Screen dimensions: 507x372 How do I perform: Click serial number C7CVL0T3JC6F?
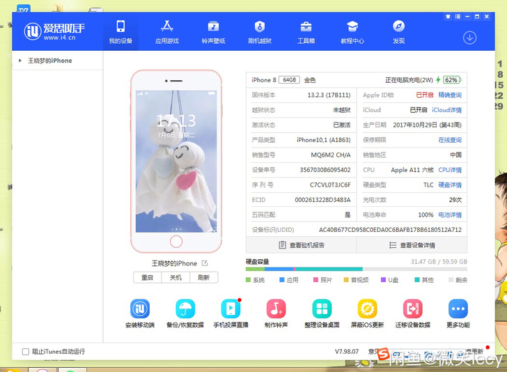(330, 185)
